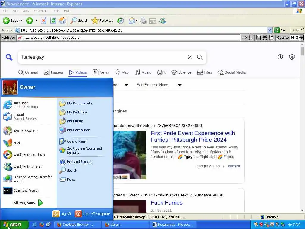Open the Forward button history dropdown arrow
The width and height of the screenshot is (305, 229).
[36, 21]
